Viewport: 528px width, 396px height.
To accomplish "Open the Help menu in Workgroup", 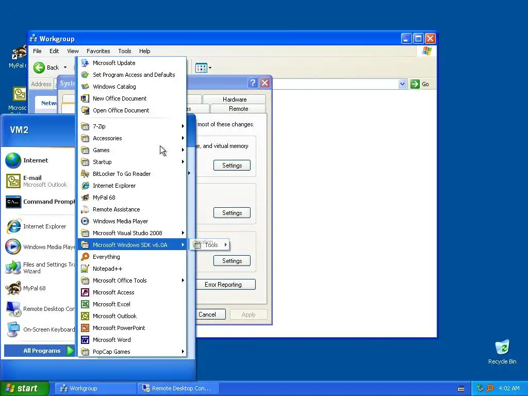I will click(x=144, y=51).
